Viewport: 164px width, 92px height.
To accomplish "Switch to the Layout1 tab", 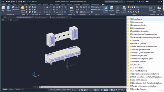I will [x=11, y=89].
